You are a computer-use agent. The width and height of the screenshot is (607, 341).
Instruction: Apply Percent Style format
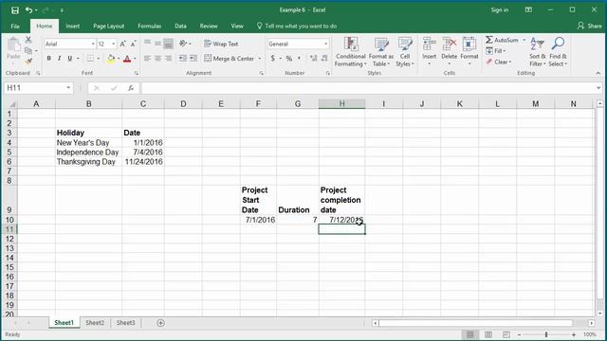(x=288, y=59)
